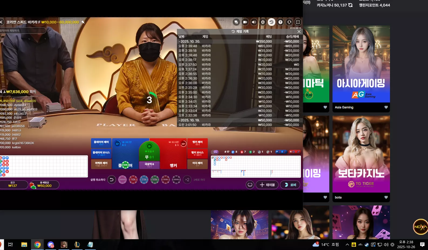The width and height of the screenshot is (428, 250).
Task: Open the Asia Gaming casino thumbnail
Action: point(361,64)
